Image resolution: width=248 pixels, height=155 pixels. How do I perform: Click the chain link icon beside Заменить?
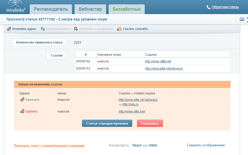click(x=22, y=99)
